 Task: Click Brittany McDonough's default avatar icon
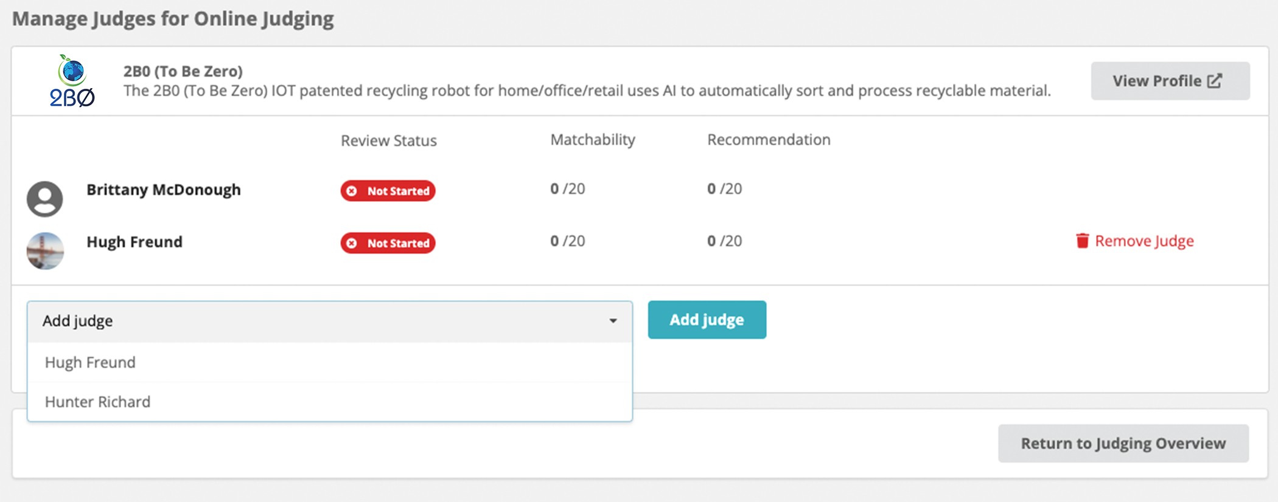[x=45, y=199]
